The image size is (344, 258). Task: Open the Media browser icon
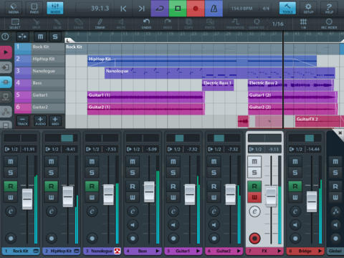pos(14,8)
